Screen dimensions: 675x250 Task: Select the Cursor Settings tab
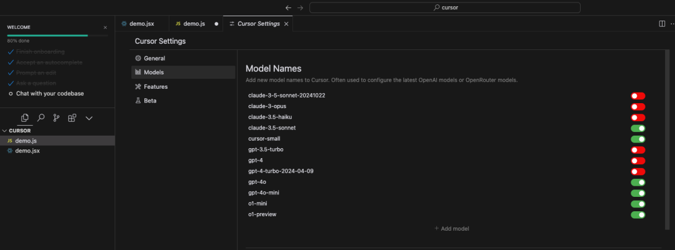pos(258,24)
